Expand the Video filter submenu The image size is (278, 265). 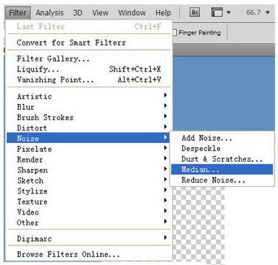coord(89,212)
